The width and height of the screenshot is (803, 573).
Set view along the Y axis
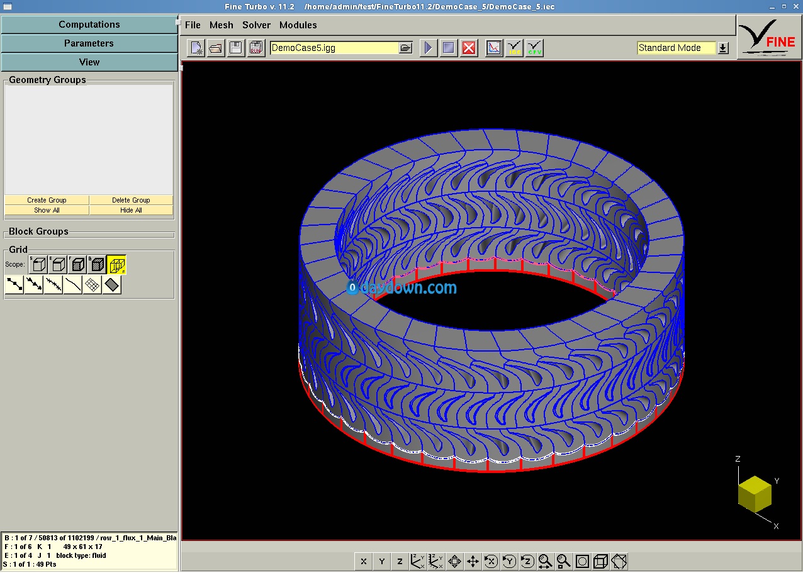coord(382,562)
